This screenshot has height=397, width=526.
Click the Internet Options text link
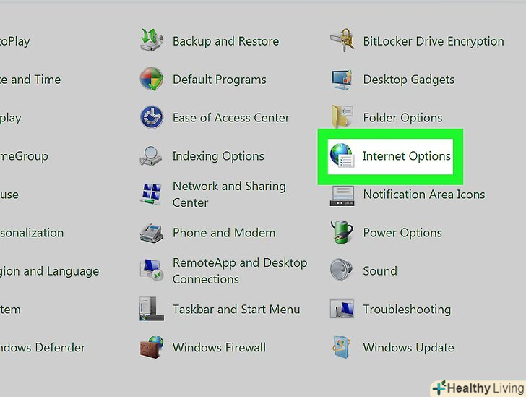[406, 156]
